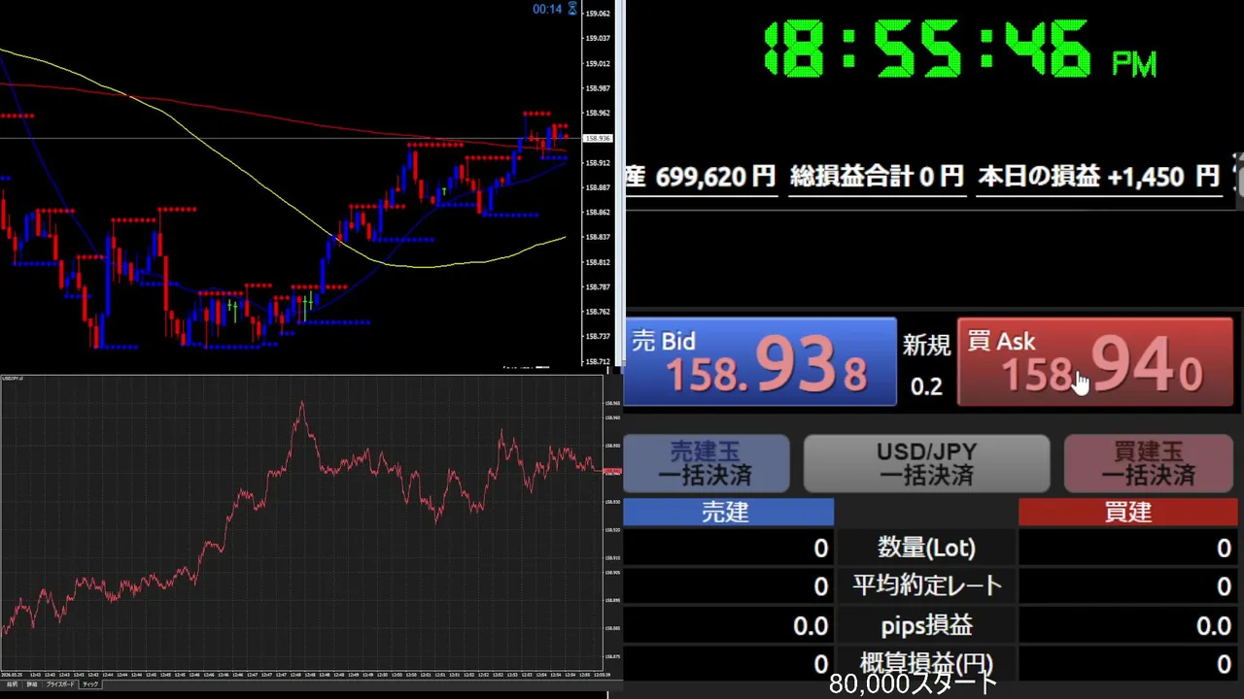1244x699 pixels.
Task: Click the 買建 column header
Action: [1127, 513]
